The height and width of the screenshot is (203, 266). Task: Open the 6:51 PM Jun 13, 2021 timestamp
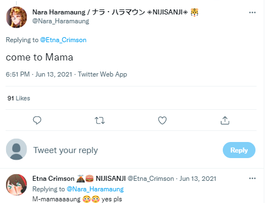click(x=39, y=74)
